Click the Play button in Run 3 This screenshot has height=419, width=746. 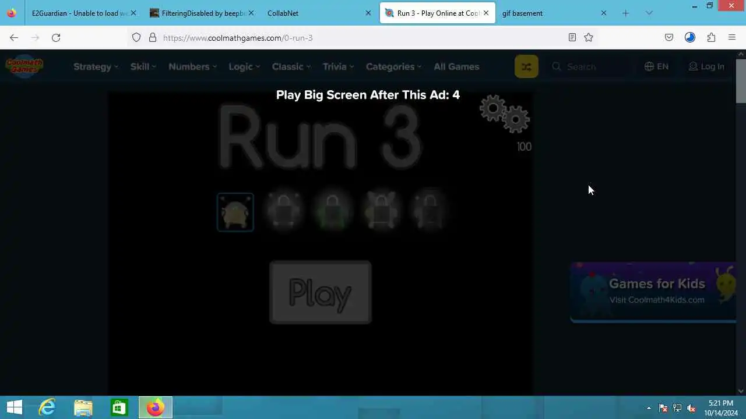pos(321,292)
